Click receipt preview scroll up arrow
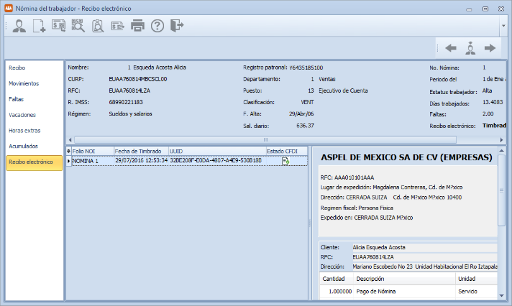 click(501, 150)
